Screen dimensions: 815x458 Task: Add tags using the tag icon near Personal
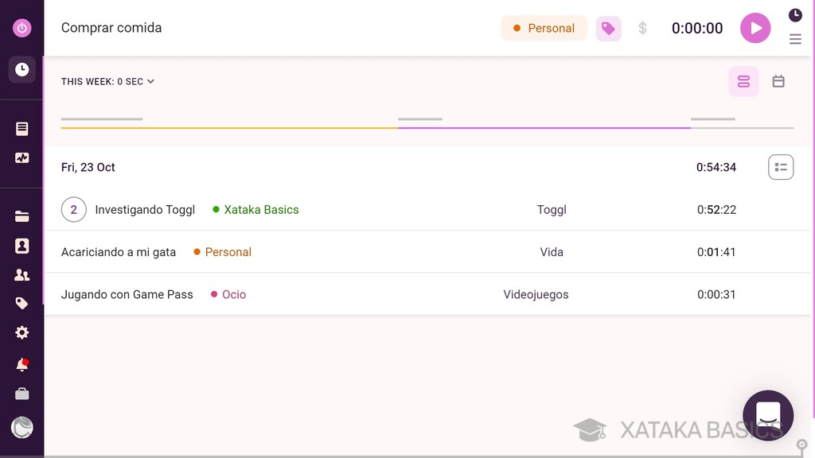coord(608,28)
